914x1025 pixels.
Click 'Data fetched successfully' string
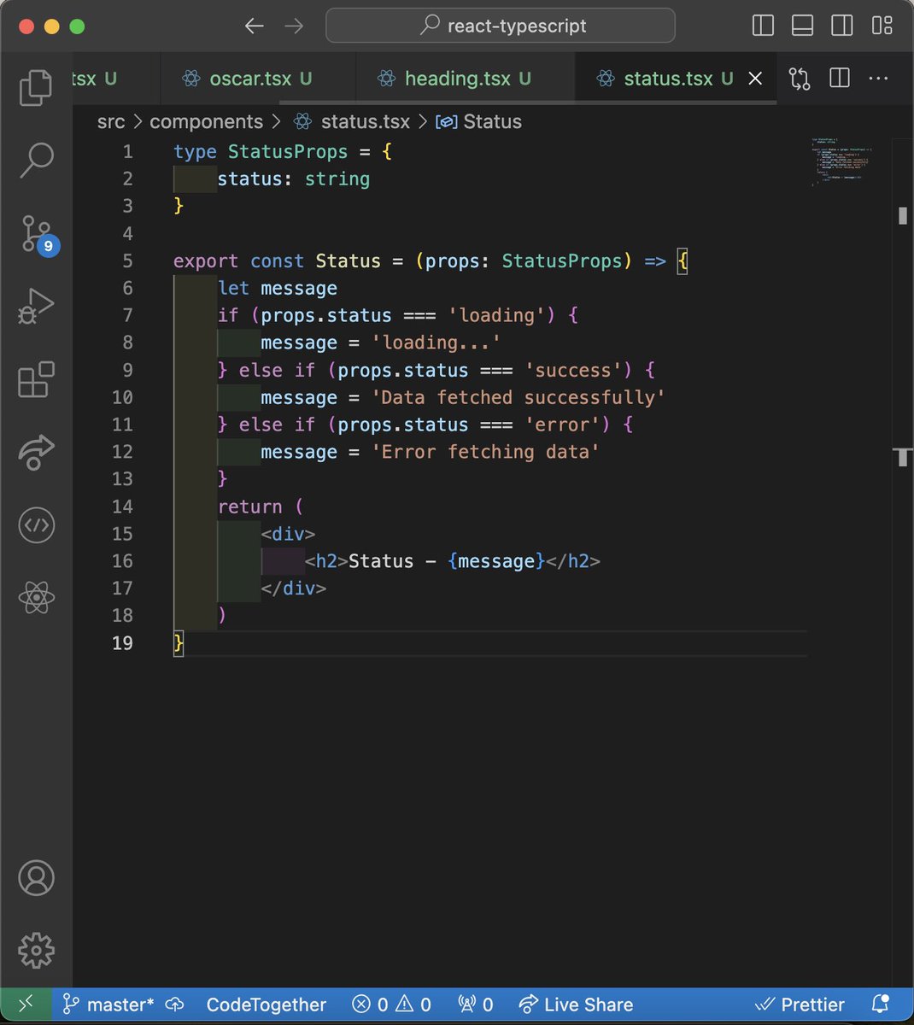(519, 397)
